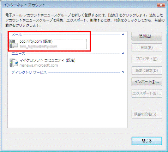Screen dimensions: 168x152
Task: Click the 追加(A)... button
Action: tap(147, 36)
